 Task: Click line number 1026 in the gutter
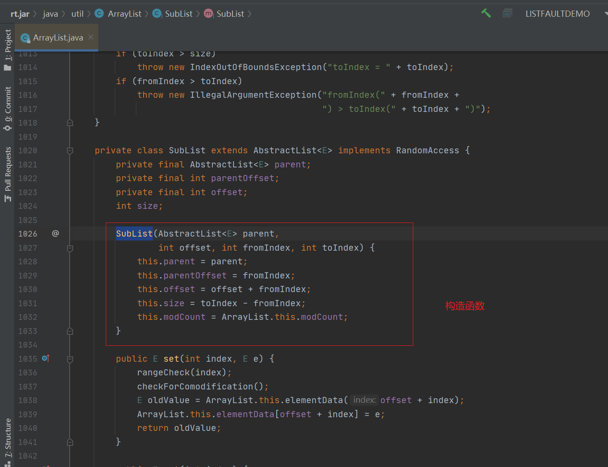(28, 234)
